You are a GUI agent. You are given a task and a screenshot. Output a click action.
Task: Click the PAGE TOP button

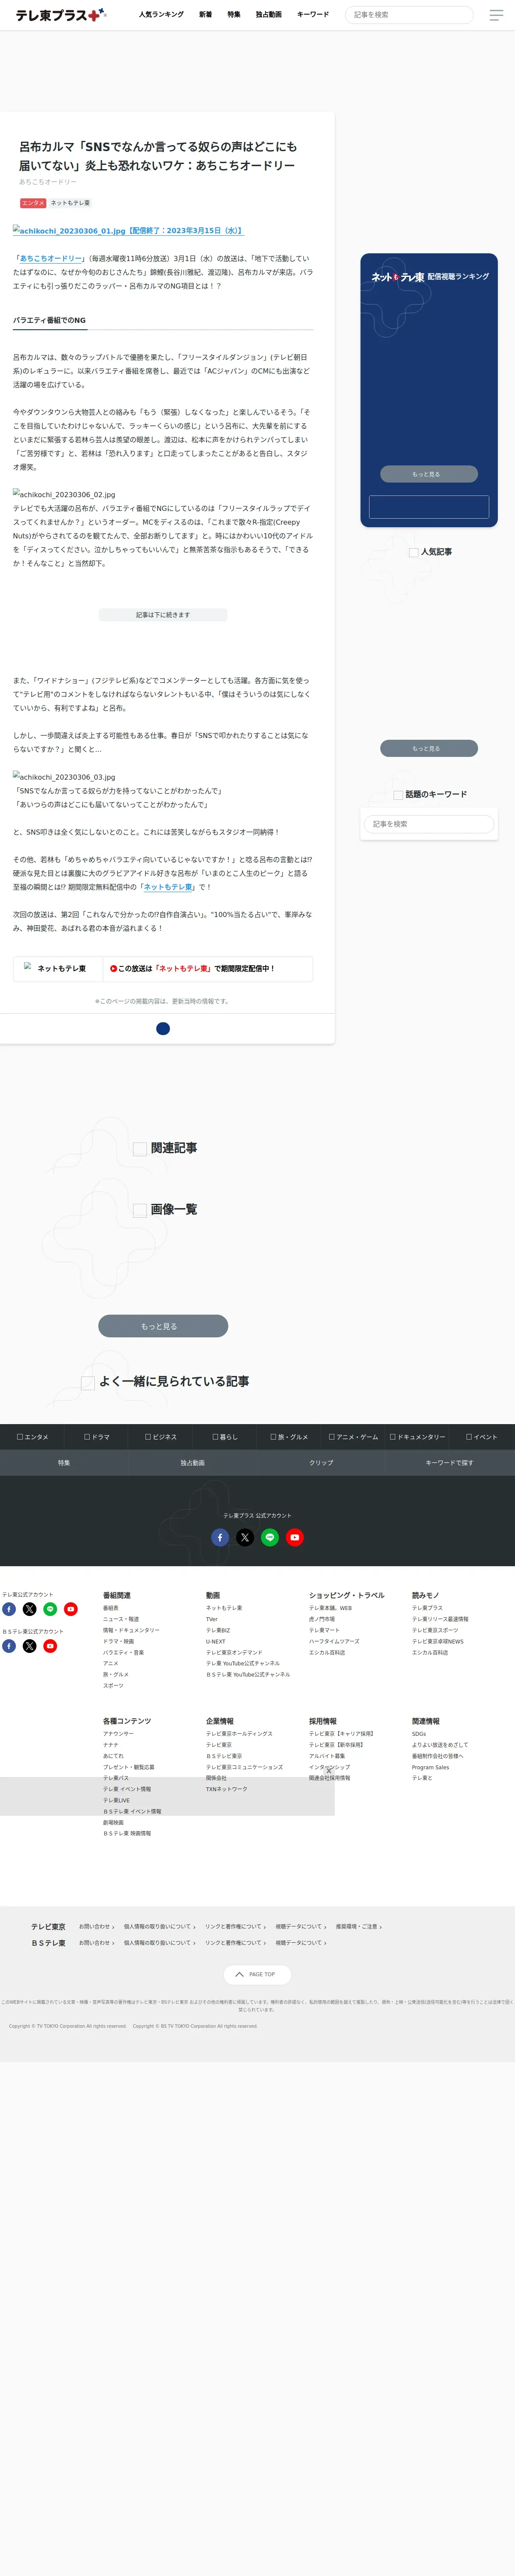coord(257,1974)
